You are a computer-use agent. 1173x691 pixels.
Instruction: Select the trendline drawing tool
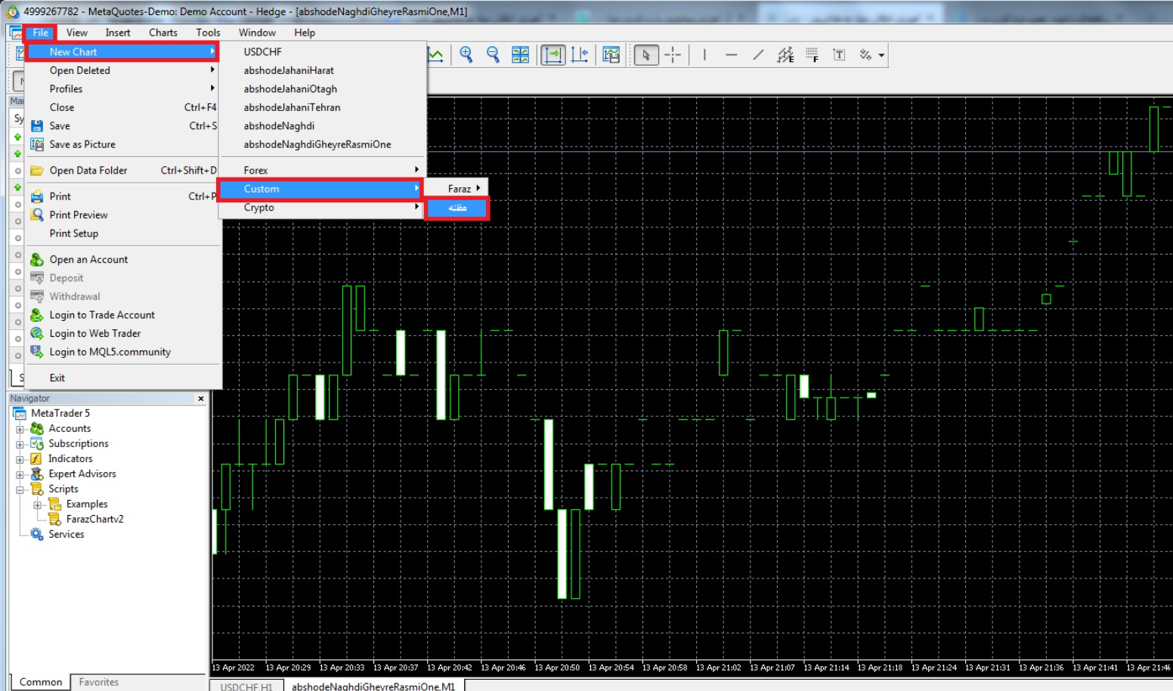click(x=758, y=54)
